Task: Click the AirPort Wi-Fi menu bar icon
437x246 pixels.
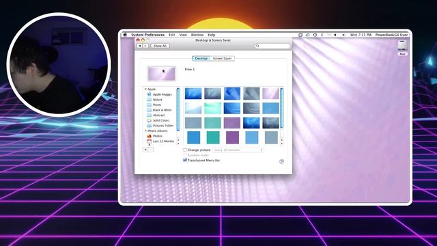Action: point(329,35)
